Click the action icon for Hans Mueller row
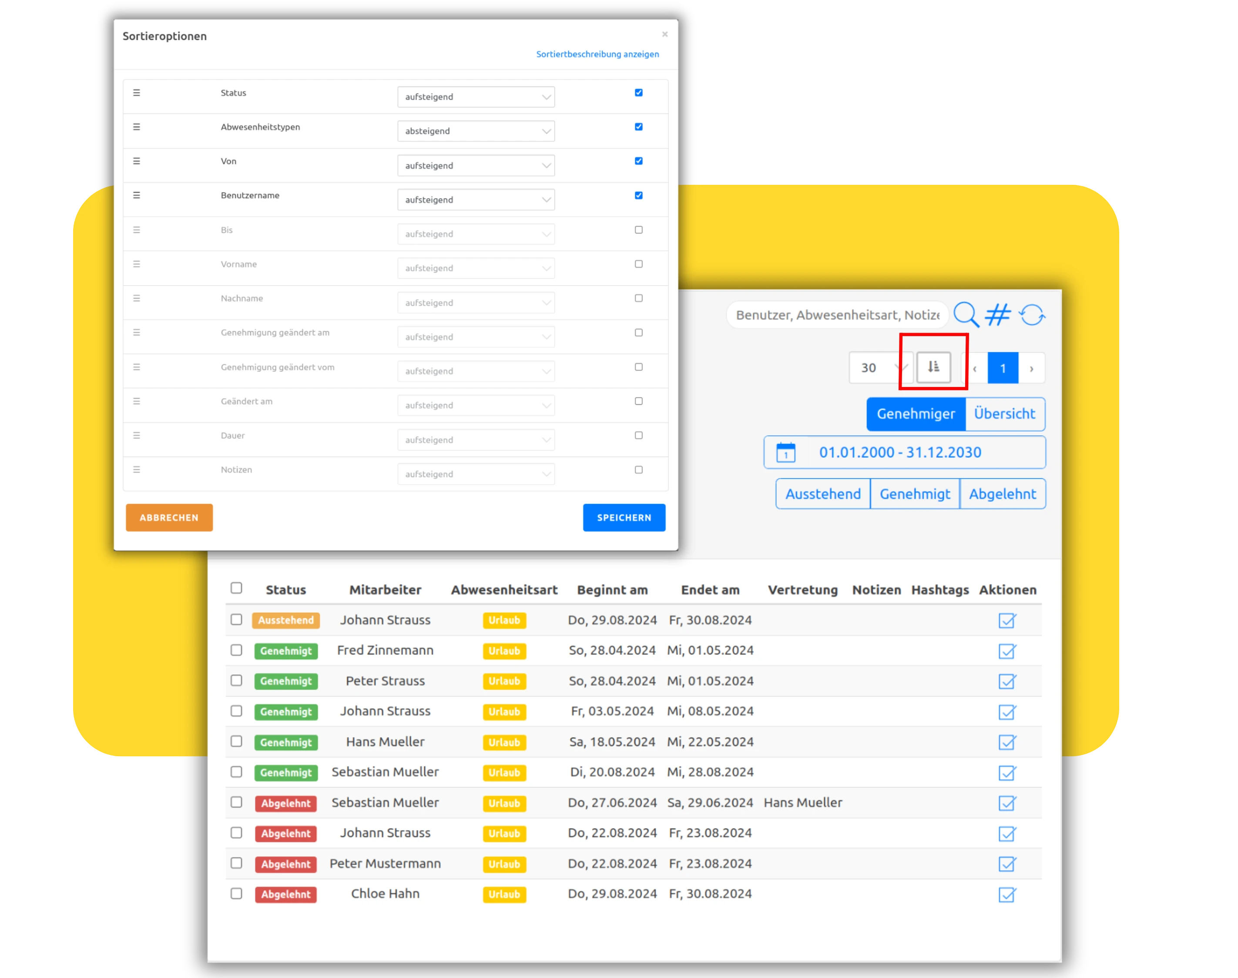Viewport: 1238px width, 978px height. (x=1007, y=742)
